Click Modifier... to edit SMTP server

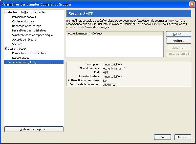(178, 41)
